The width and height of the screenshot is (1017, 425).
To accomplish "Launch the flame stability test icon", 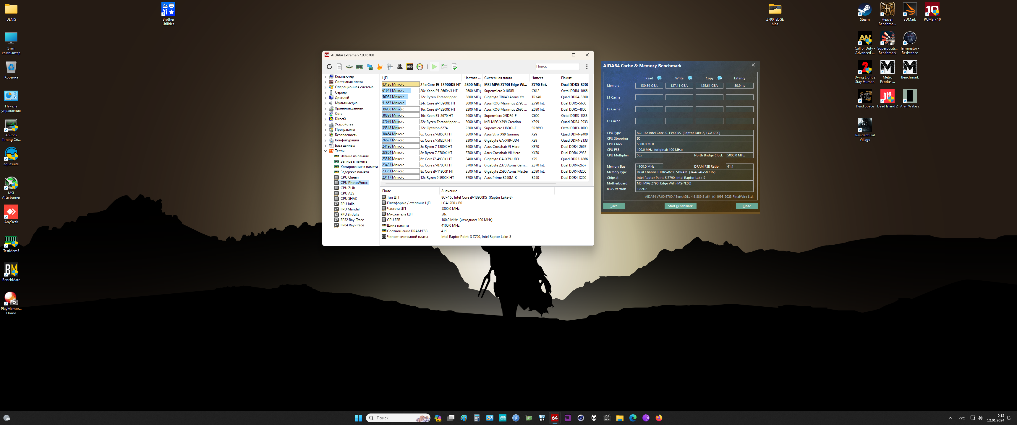I will (x=380, y=67).
